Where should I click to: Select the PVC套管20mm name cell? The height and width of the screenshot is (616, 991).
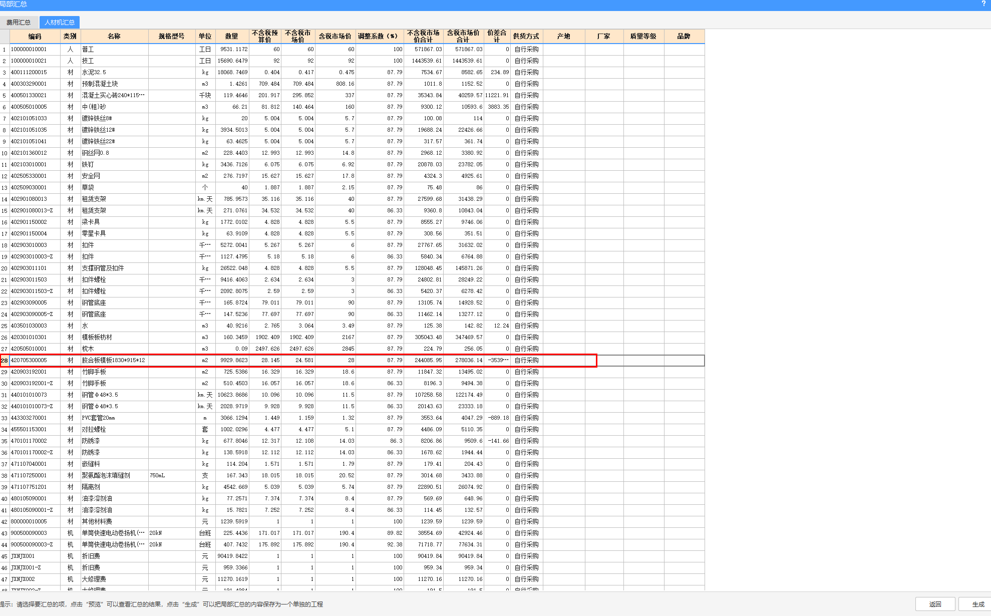pos(114,418)
